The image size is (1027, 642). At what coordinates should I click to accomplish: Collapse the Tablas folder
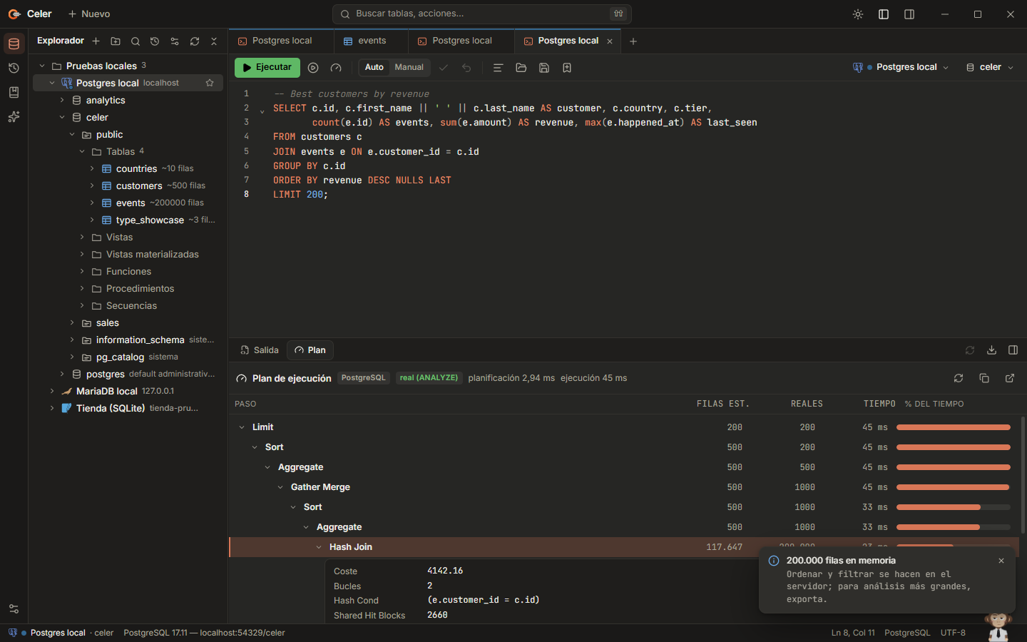[82, 152]
